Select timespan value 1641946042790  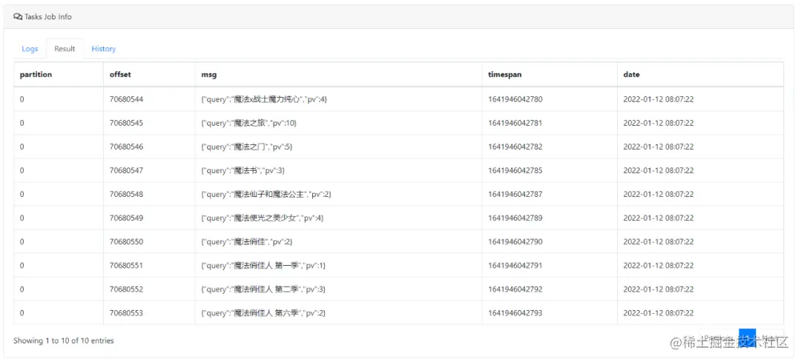(x=515, y=241)
